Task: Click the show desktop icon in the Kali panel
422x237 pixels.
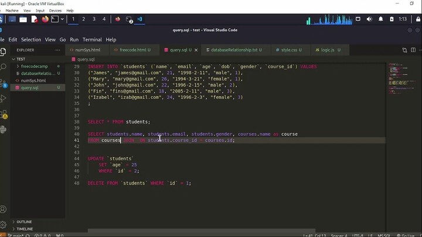Action: click(x=12, y=19)
